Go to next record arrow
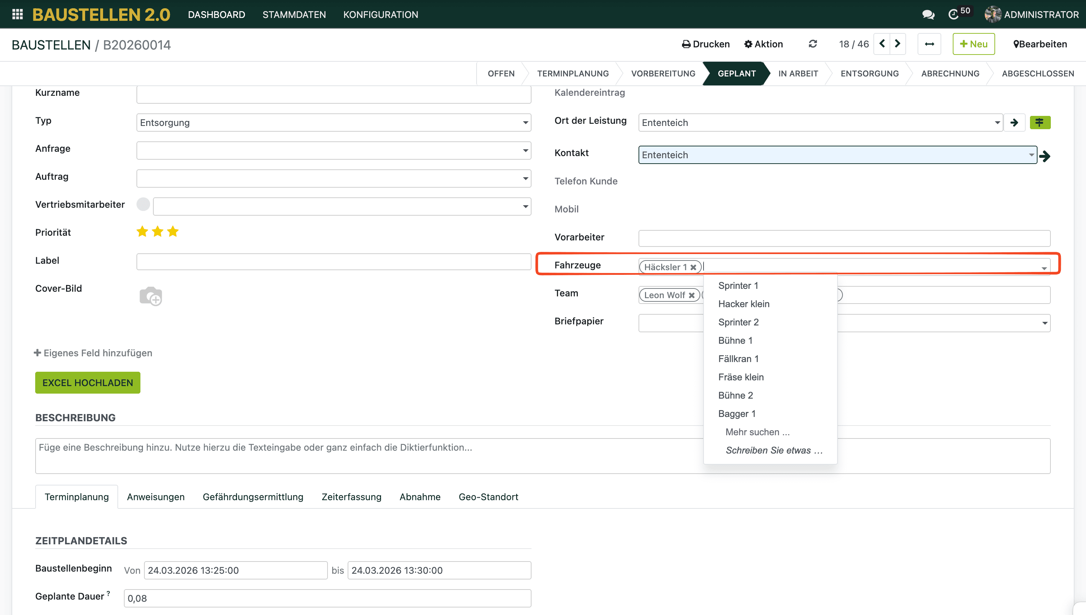 (897, 44)
